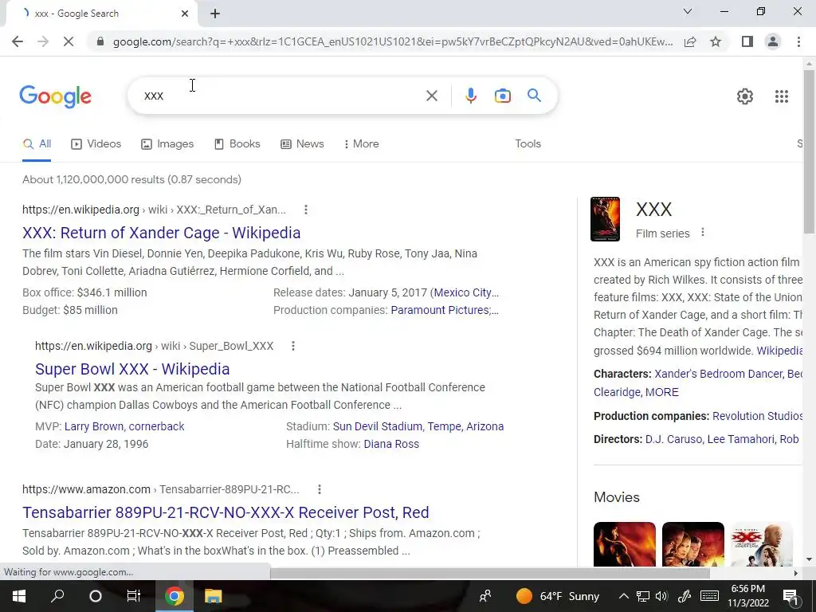This screenshot has width=816, height=612.
Task: Open the Wikipedia link in knowledge panel
Action: pyautogui.click(x=779, y=351)
